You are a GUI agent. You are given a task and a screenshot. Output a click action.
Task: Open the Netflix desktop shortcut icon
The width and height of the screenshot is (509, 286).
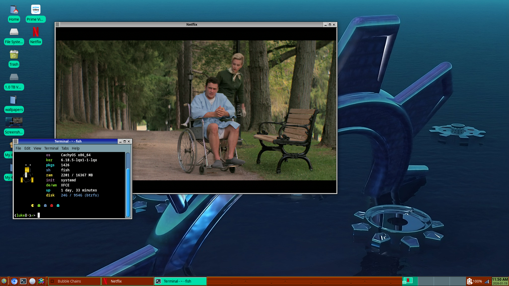[x=36, y=32]
